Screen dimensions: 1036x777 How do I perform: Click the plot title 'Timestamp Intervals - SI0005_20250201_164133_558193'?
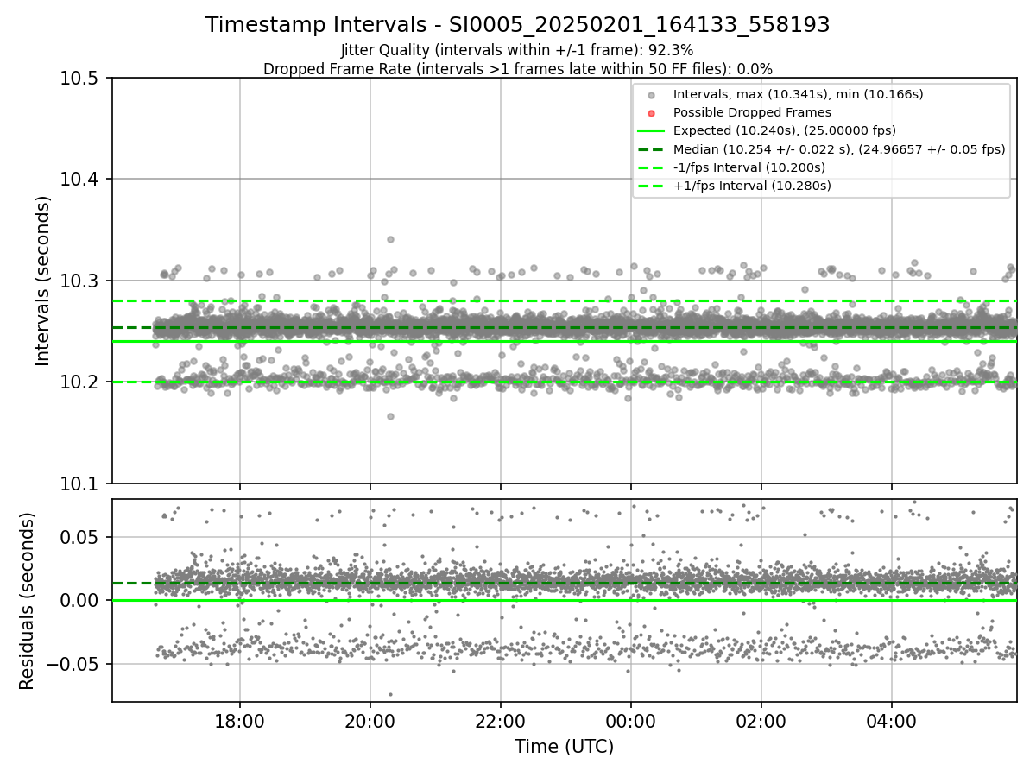coord(517,25)
